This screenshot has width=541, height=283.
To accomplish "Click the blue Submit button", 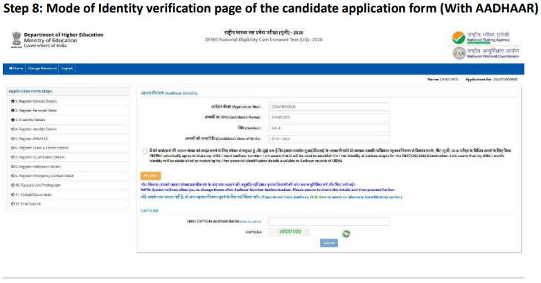I will tap(329, 243).
